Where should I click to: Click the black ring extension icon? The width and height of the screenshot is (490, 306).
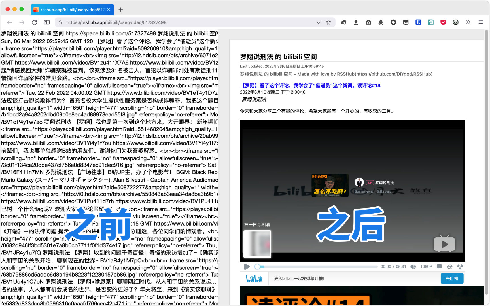(393, 22)
